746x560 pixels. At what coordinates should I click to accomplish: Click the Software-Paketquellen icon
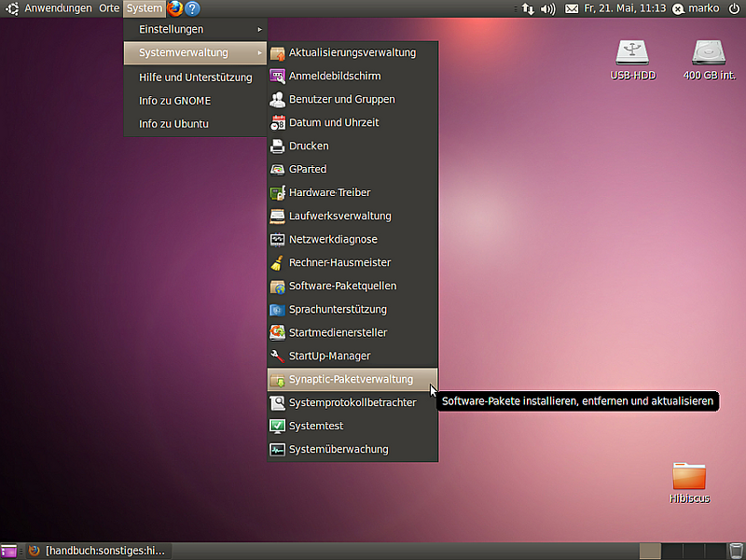coord(277,287)
